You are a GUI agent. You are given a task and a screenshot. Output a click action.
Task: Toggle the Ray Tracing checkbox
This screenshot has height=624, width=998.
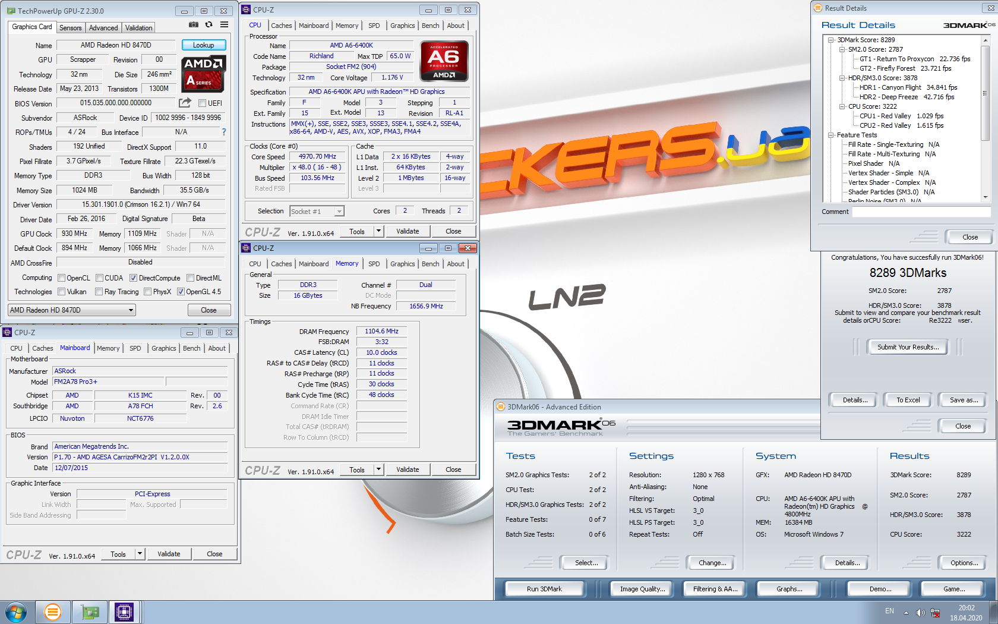[x=99, y=292]
